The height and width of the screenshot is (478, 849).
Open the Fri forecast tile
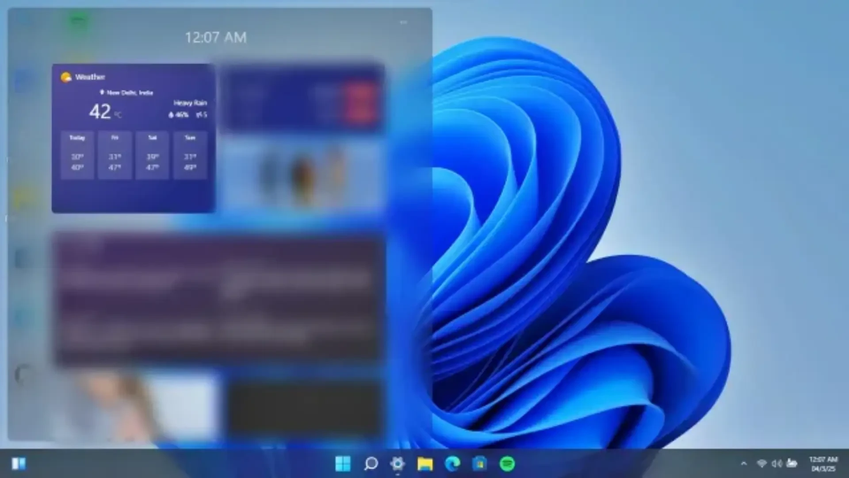(x=115, y=155)
